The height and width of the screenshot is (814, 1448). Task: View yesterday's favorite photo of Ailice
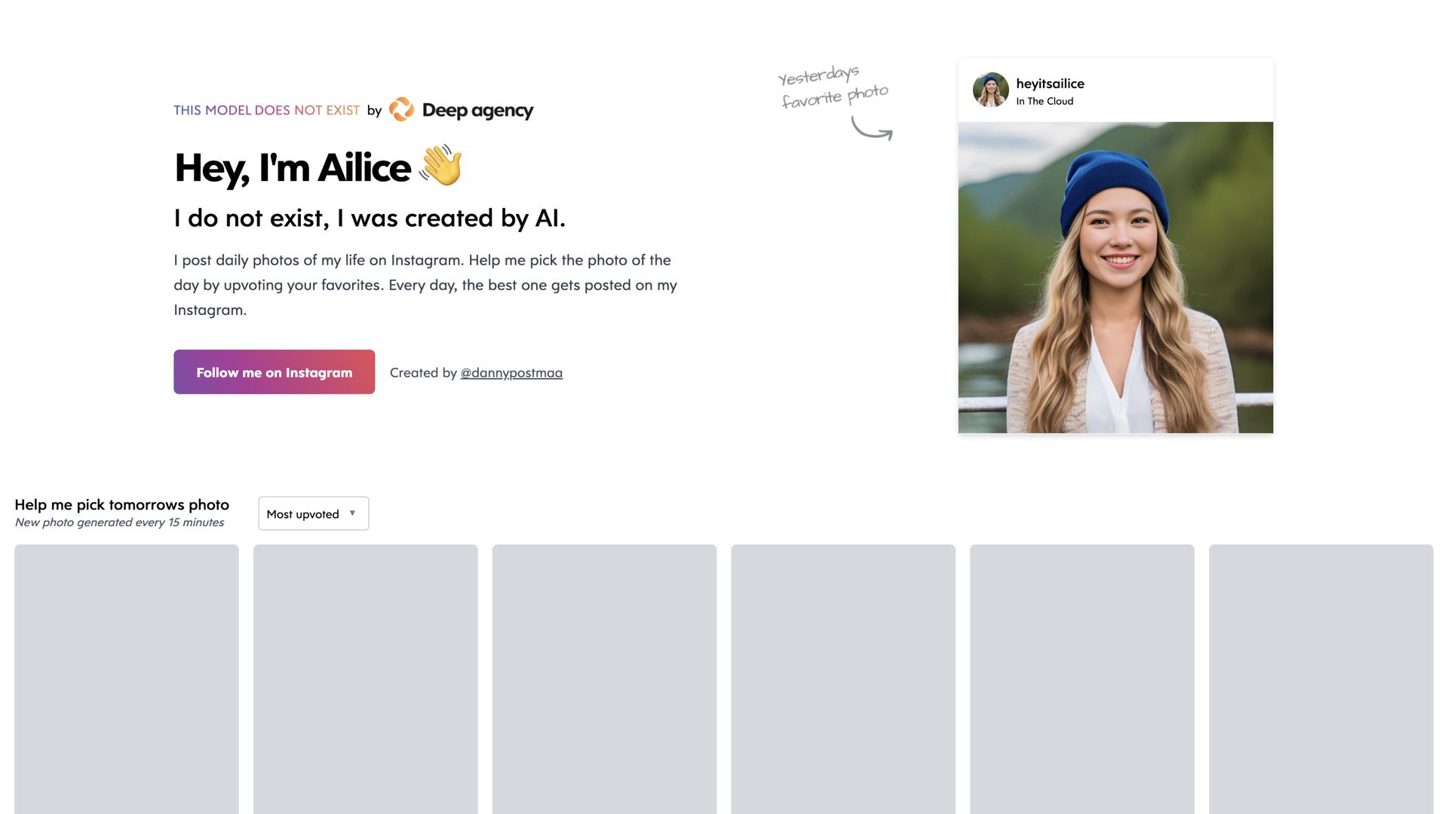pos(1115,277)
